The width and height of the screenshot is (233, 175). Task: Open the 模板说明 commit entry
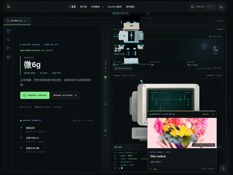30,128
